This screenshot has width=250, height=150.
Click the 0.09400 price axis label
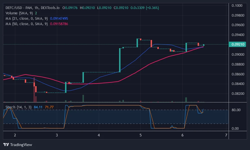[238, 35]
